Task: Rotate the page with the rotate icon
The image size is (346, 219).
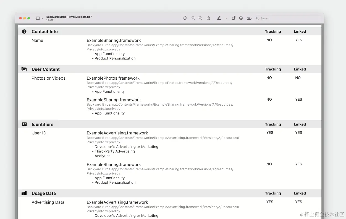Action: 234,18
